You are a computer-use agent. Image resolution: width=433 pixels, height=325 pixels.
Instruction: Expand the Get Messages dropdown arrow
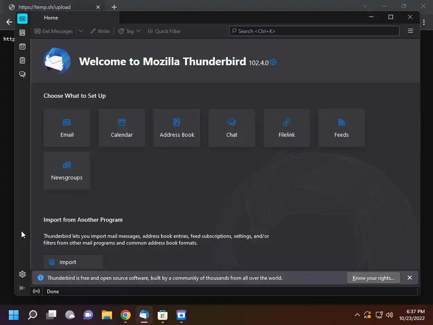click(81, 31)
